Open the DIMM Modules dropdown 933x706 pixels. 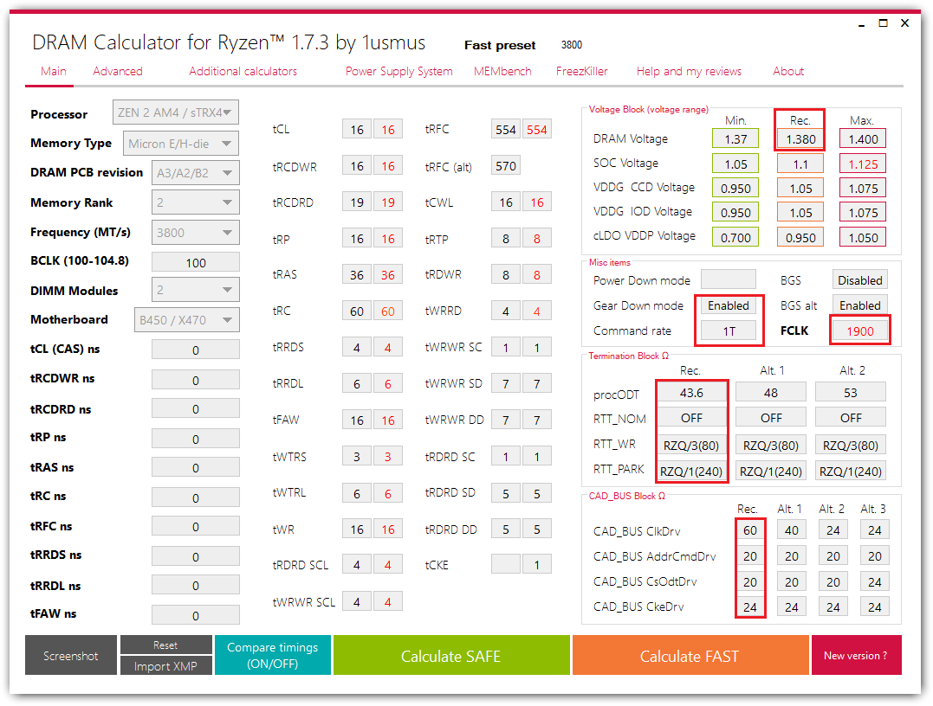coord(195,290)
